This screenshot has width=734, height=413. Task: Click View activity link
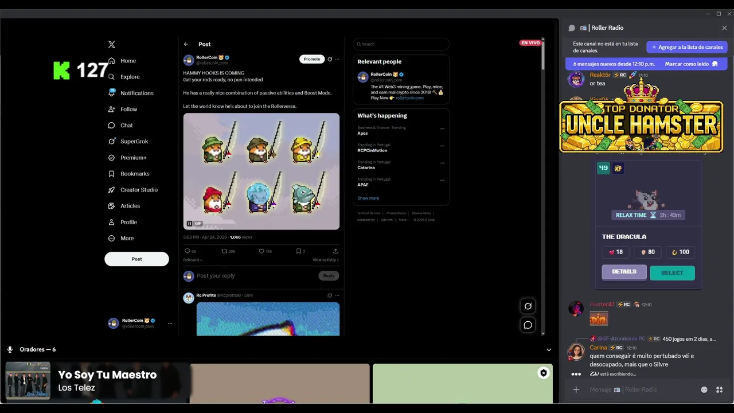(326, 260)
